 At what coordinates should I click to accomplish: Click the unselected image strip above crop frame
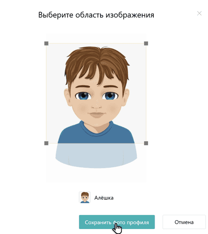coord(96,38)
